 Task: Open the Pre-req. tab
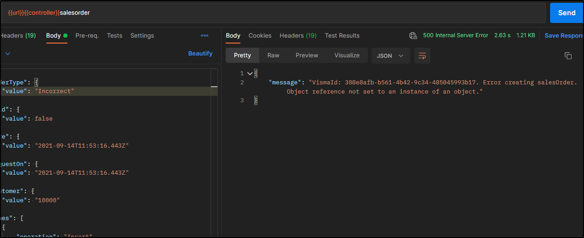87,36
